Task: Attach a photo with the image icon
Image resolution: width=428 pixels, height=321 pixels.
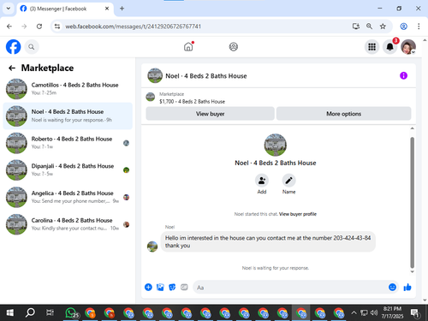Action: tap(160, 287)
